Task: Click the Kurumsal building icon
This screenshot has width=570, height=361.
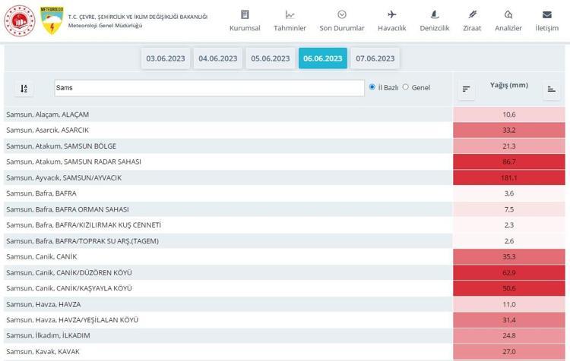Action: 245,14
